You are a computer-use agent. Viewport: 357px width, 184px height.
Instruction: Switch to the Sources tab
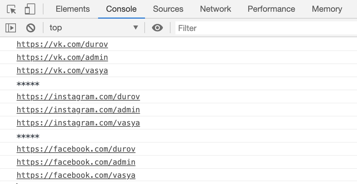coord(168,9)
